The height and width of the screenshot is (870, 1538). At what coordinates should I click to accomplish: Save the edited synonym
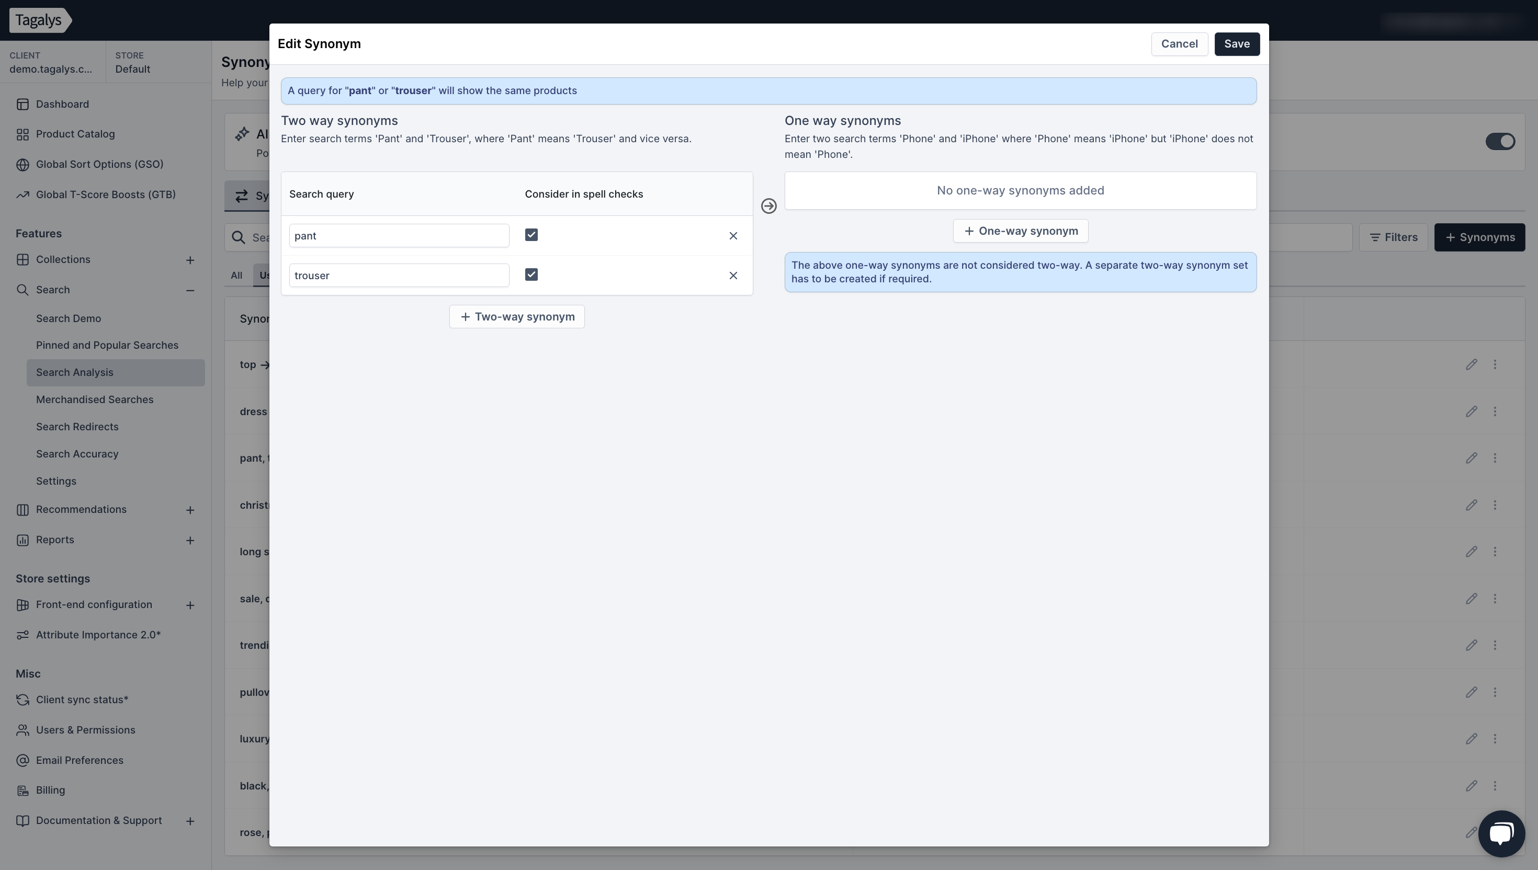pyautogui.click(x=1237, y=43)
